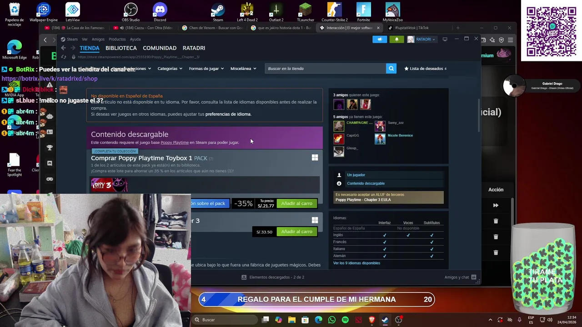
Task: Open OBS Studio desktop shortcut
Action: pyautogui.click(x=130, y=12)
